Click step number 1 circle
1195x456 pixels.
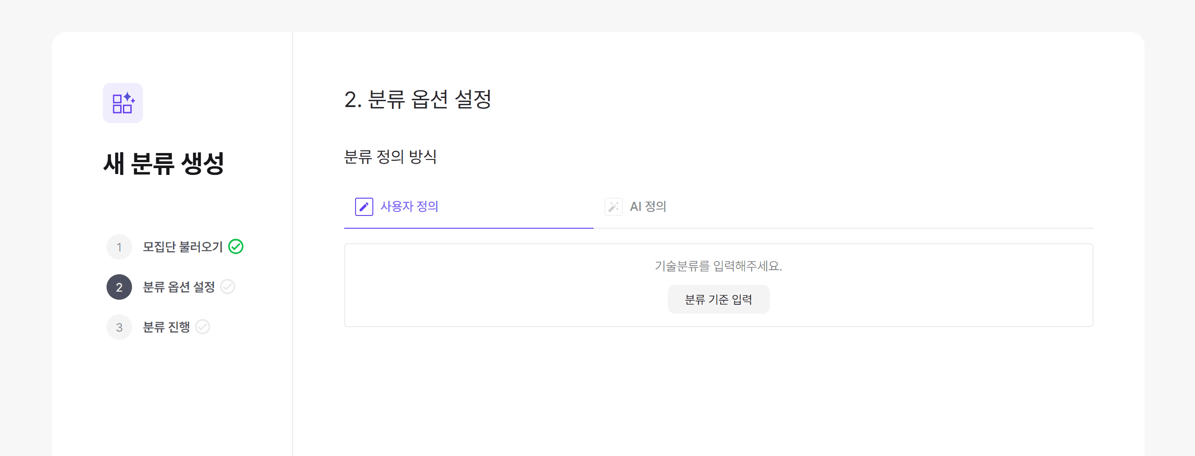click(119, 247)
